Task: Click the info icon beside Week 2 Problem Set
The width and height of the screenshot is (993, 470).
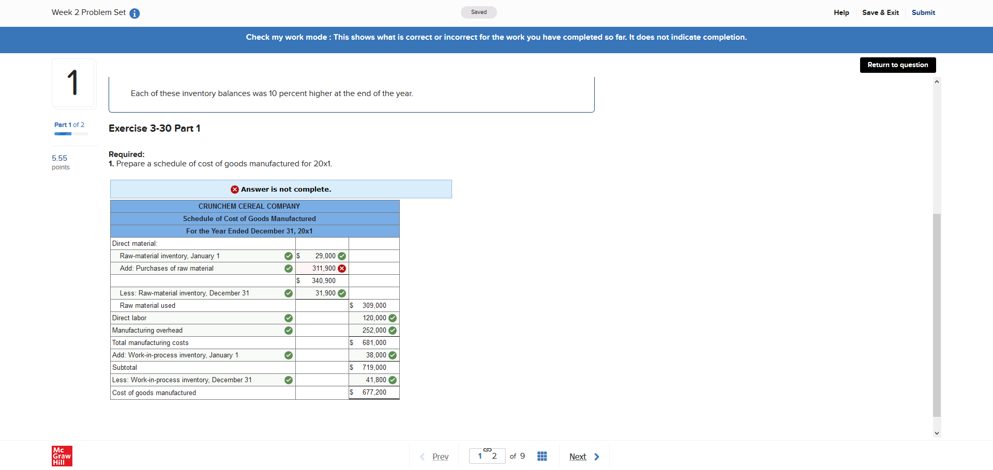Action: [x=134, y=13]
